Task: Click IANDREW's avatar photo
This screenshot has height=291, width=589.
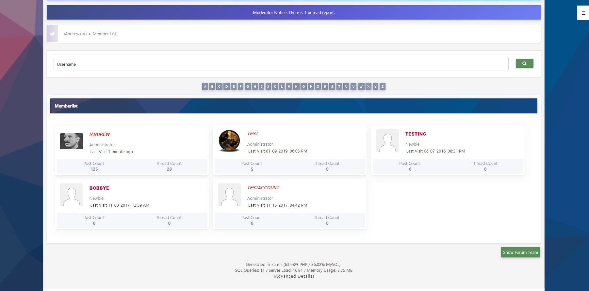Action: click(x=72, y=141)
